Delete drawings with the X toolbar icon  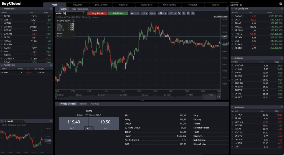(x=179, y=13)
